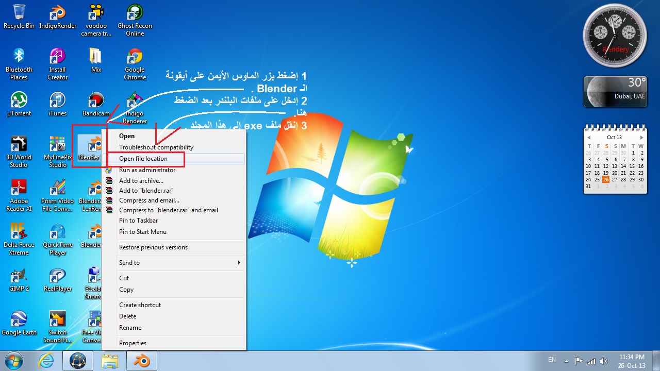Select highlighted date 26 in calendar
Viewport: 660px width, 371px height.
coord(606,180)
